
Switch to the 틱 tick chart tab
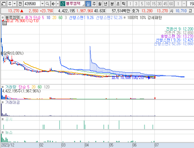click(x=124, y=4)
